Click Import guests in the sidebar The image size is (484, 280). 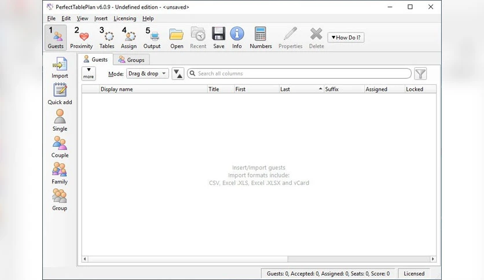[60, 68]
